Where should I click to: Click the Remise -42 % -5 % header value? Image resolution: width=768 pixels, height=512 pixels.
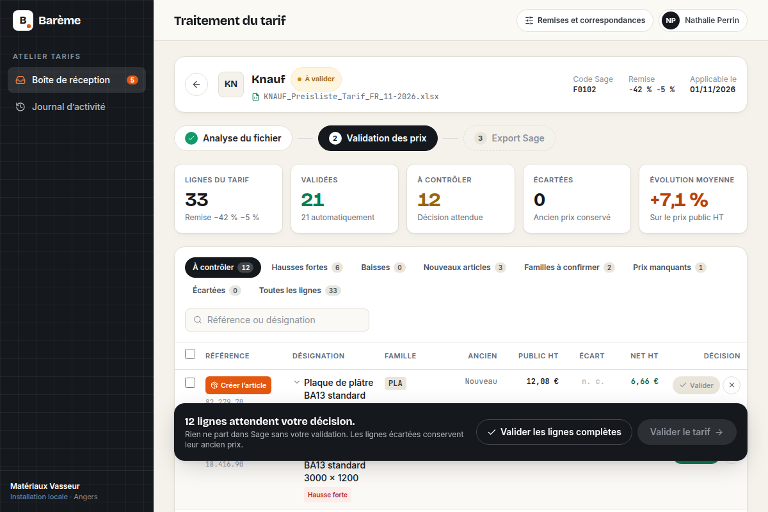click(652, 90)
